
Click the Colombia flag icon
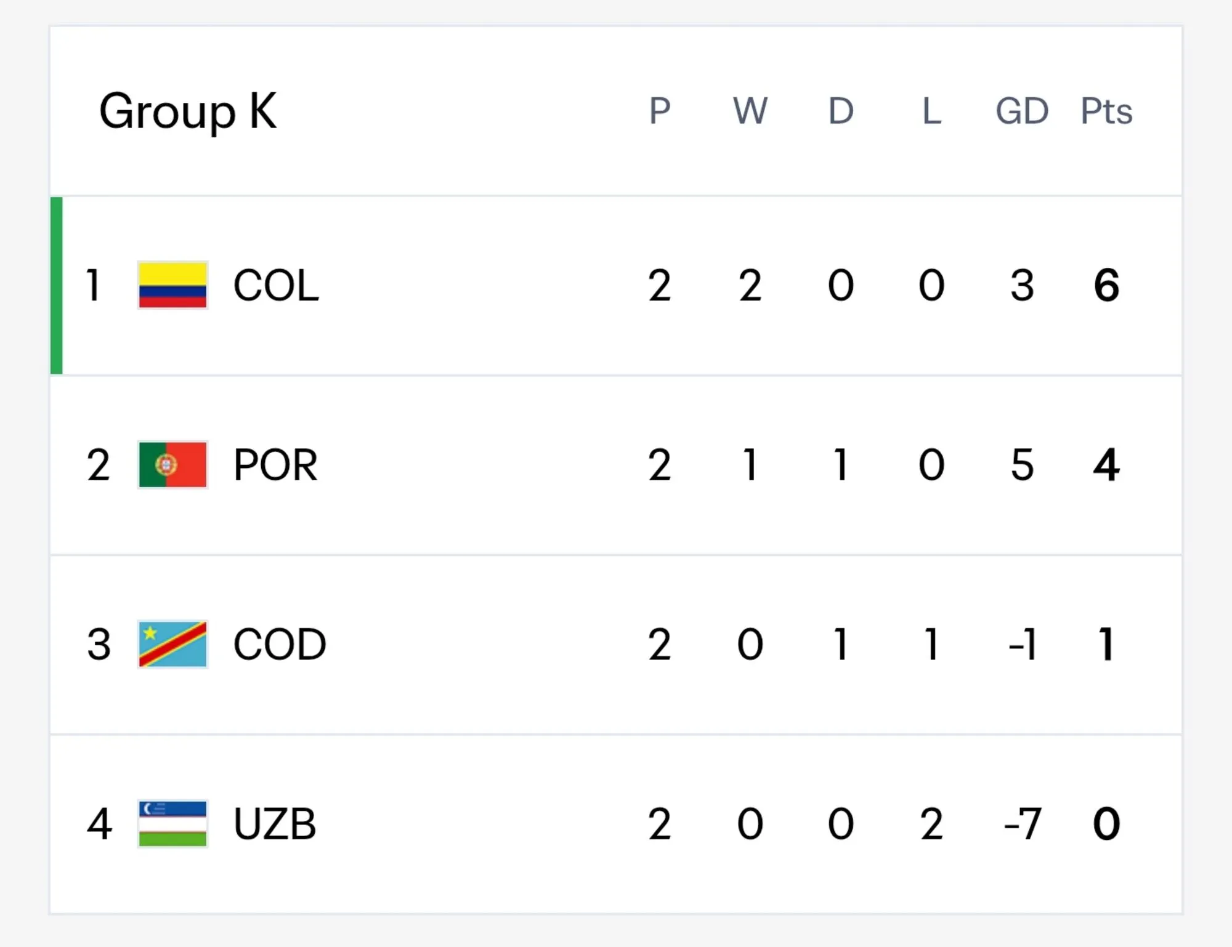[x=172, y=285]
